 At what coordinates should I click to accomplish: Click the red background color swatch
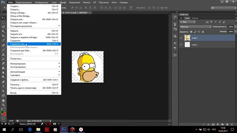point(4,114)
